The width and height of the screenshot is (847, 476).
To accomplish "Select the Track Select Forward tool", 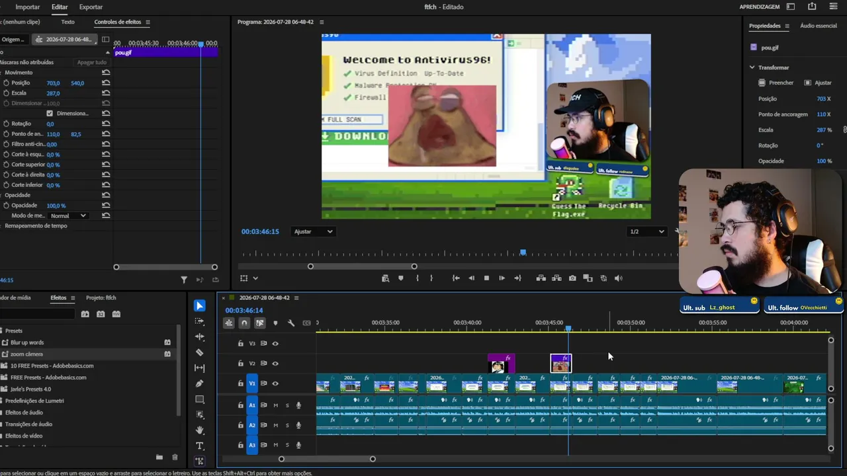I will pyautogui.click(x=200, y=321).
